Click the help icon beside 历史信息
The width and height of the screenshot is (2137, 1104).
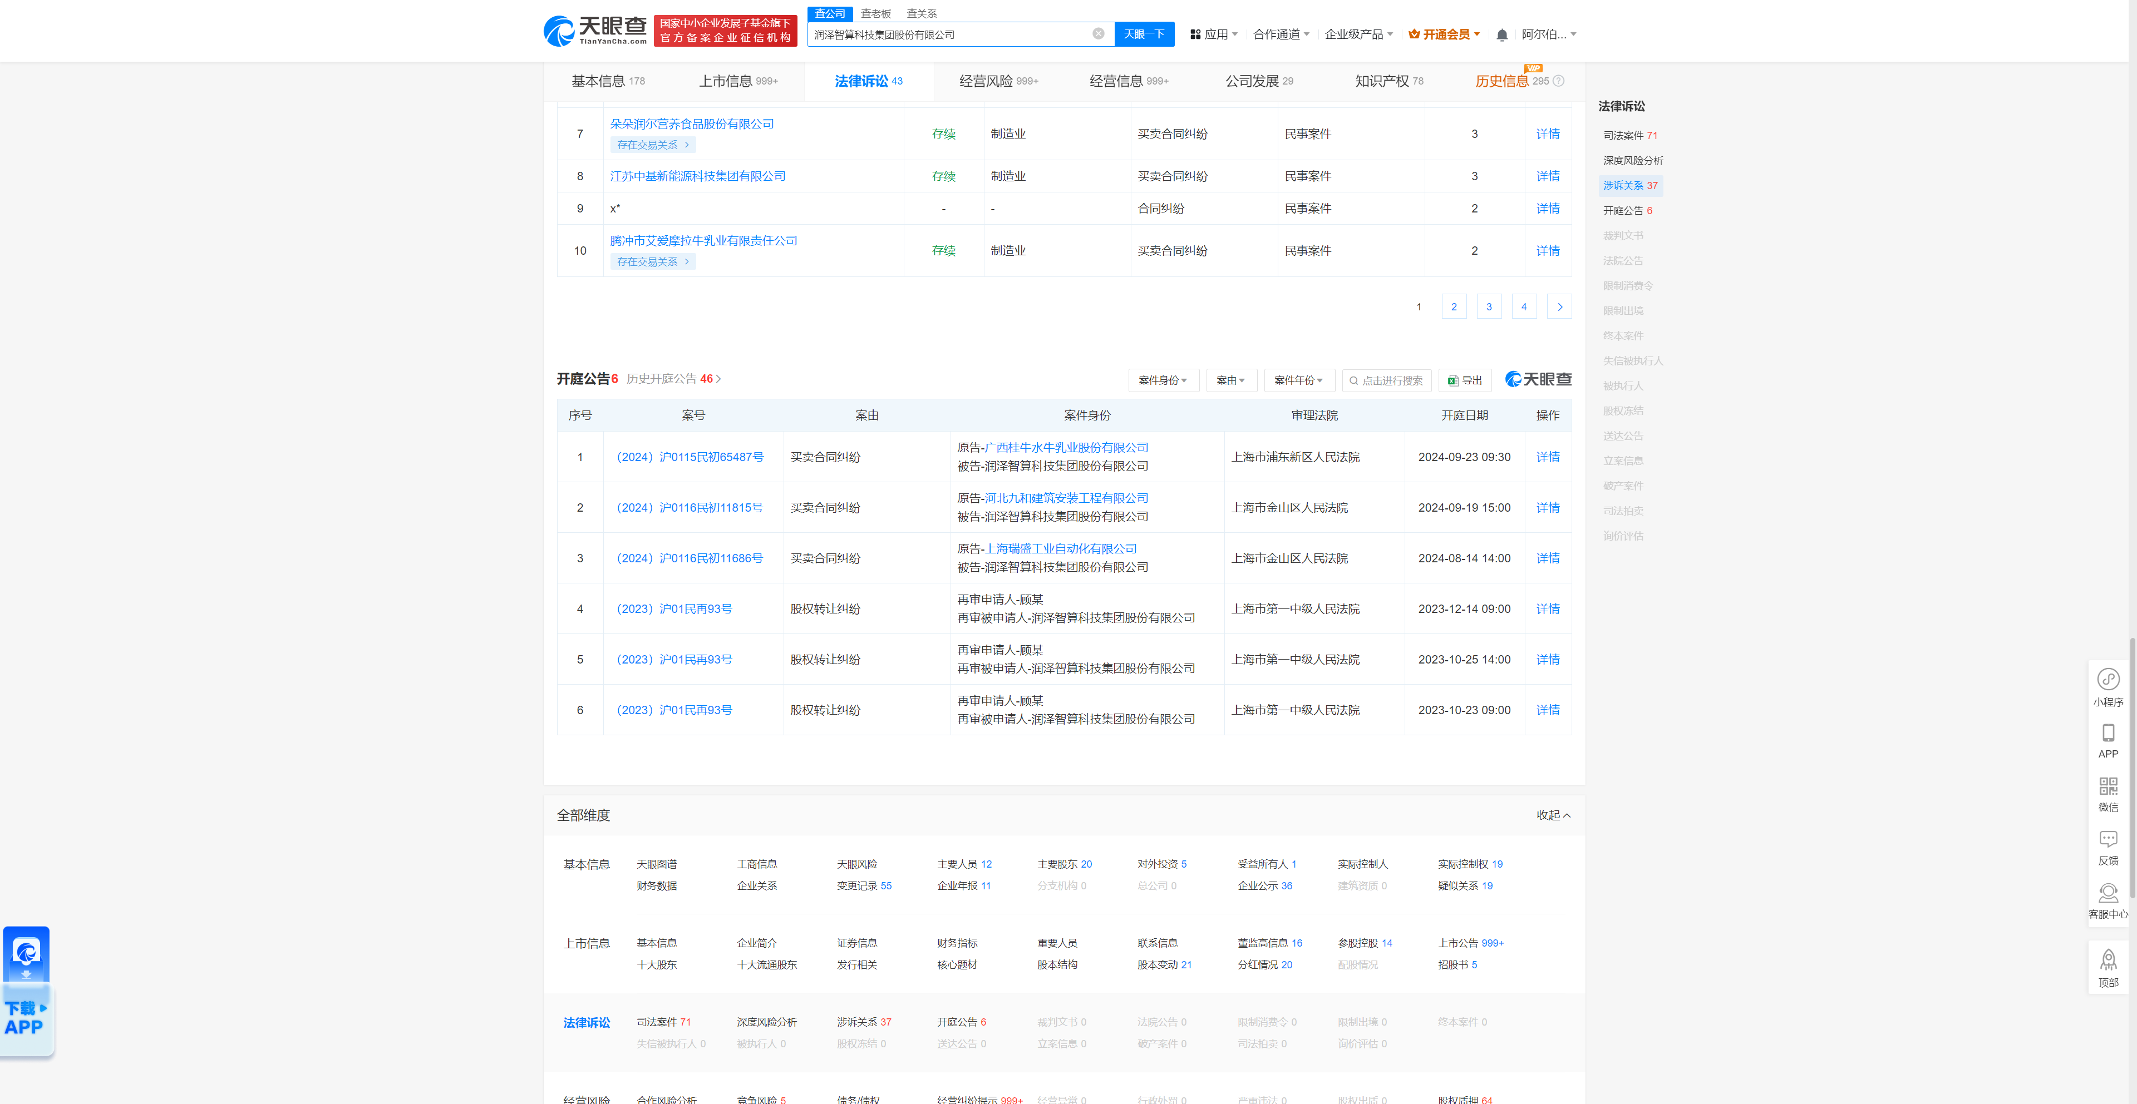tap(1558, 81)
